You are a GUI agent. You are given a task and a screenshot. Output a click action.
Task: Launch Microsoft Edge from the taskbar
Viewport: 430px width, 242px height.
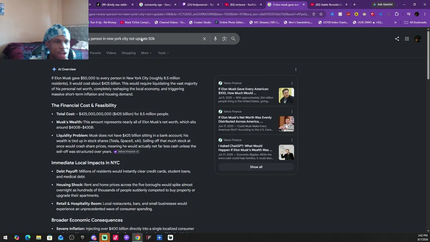pos(28,238)
